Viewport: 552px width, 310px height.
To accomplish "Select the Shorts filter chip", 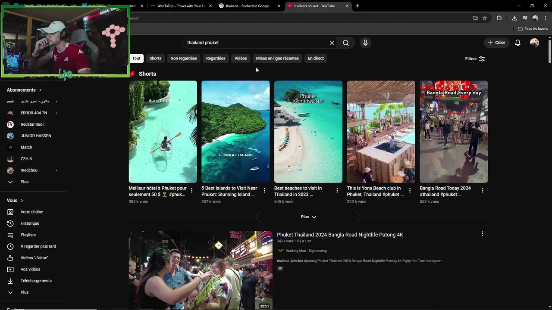I will pyautogui.click(x=155, y=58).
